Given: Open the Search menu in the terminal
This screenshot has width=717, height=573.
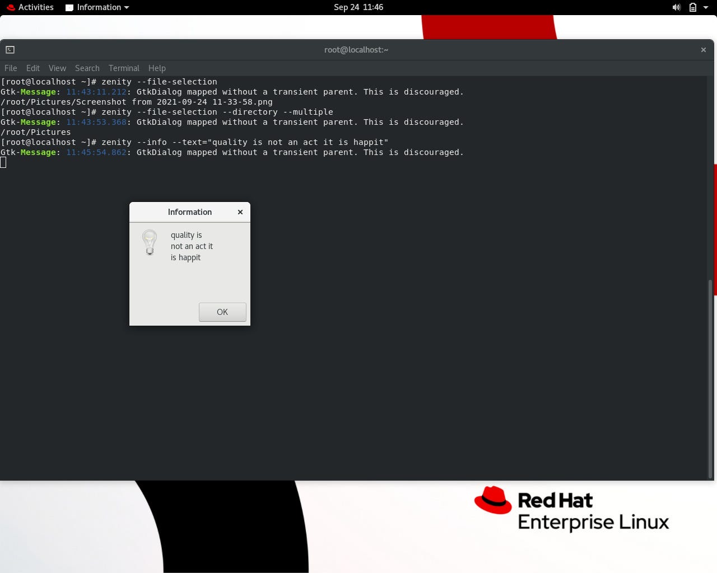Looking at the screenshot, I should (87, 68).
